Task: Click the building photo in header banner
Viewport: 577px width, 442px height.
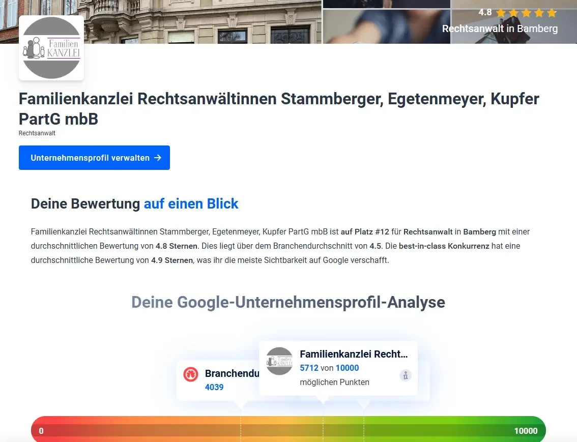Action: [204, 21]
